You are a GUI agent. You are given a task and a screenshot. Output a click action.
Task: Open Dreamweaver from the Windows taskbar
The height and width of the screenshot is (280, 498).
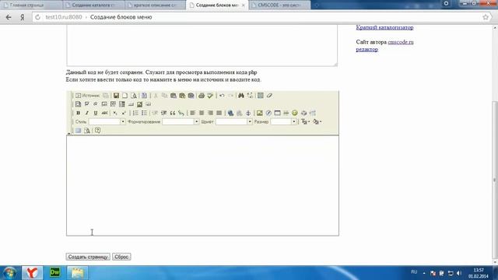(x=54, y=272)
